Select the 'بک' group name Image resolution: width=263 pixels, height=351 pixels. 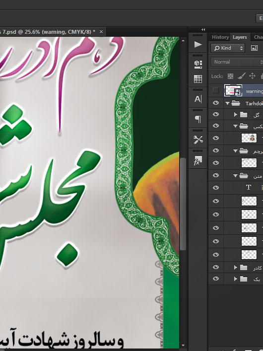pyautogui.click(x=257, y=279)
